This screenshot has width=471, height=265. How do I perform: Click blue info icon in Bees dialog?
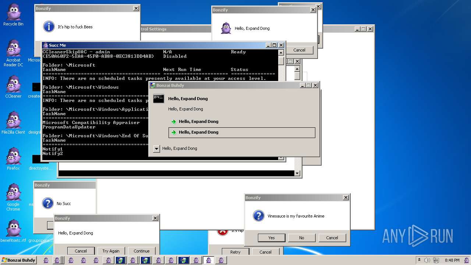click(49, 26)
